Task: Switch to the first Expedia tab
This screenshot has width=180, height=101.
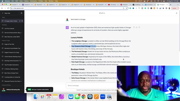Action: [x=15, y=5]
